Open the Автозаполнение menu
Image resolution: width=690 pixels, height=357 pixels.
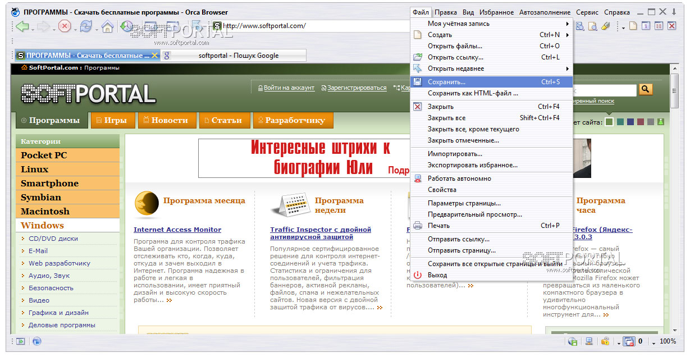[x=545, y=12]
